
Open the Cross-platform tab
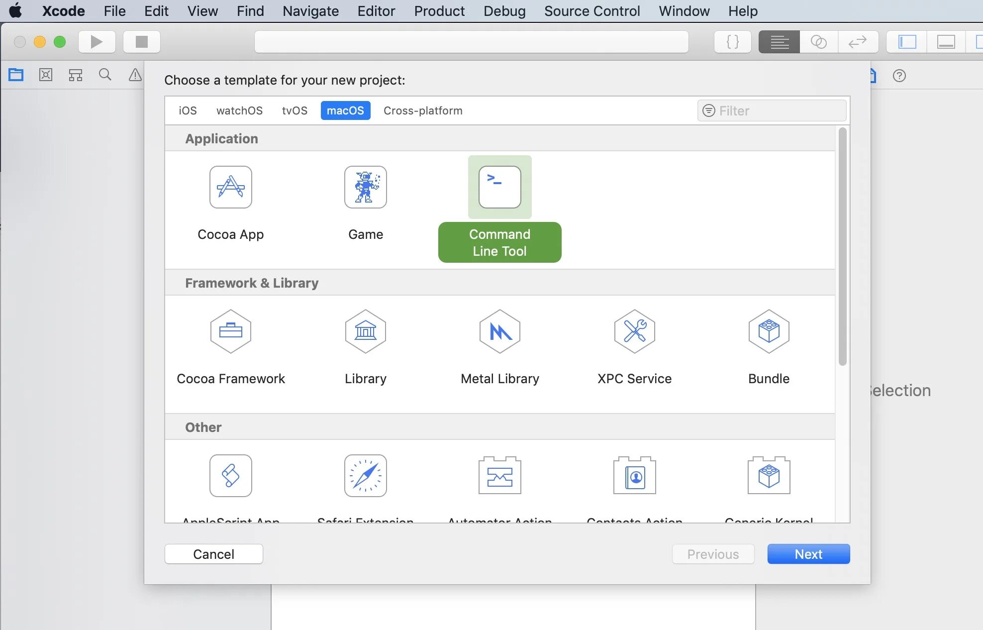423,110
